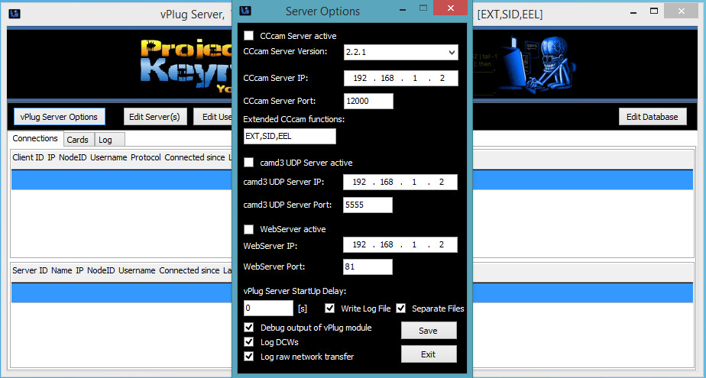Open the CCcam Server Version dropdown
The height and width of the screenshot is (378, 706).
(x=452, y=53)
